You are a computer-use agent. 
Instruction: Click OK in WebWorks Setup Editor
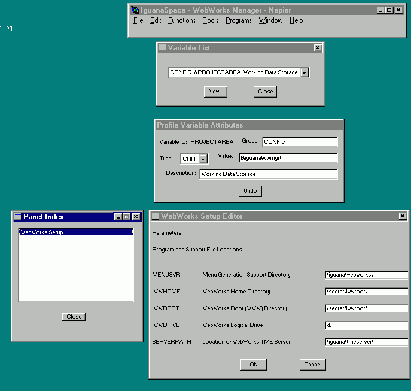(254, 365)
